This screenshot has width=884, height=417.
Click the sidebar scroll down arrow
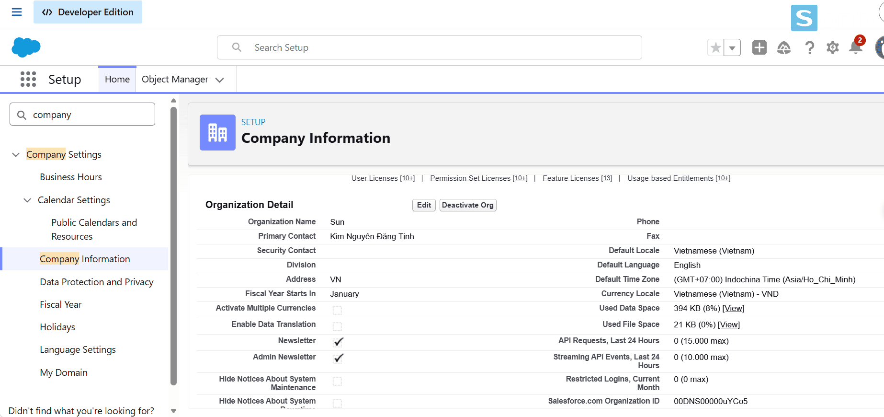click(173, 411)
